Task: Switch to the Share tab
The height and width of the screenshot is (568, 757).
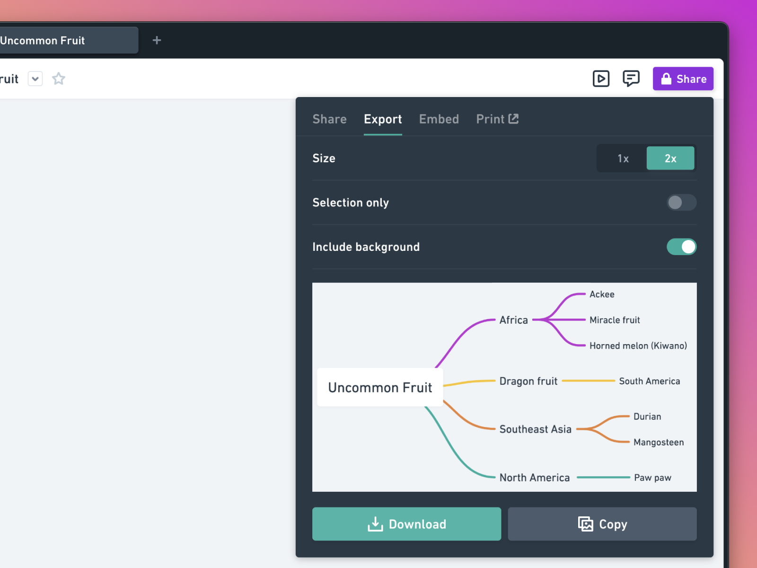Action: point(329,119)
